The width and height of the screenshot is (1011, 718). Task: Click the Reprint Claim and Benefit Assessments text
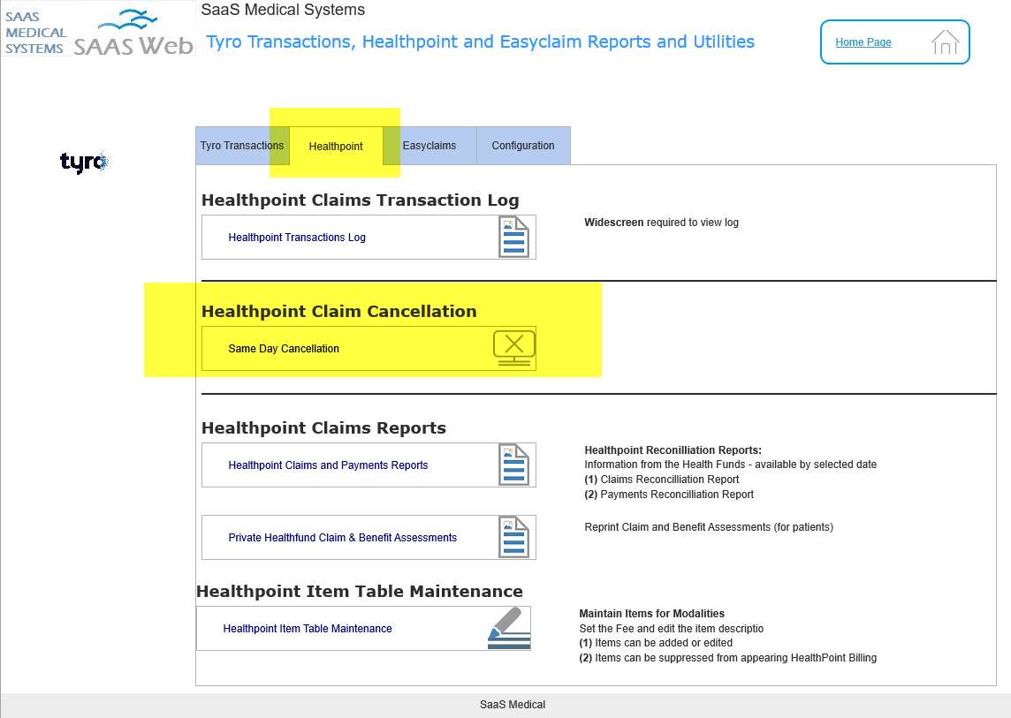point(709,527)
